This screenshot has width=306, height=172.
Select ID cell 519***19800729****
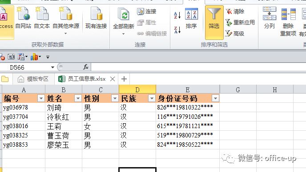tap(188, 135)
